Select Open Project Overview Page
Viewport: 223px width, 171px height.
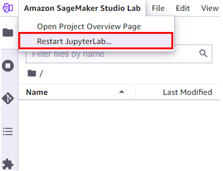coord(89,26)
